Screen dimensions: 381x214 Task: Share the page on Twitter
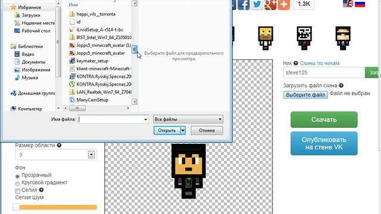coord(257,4)
